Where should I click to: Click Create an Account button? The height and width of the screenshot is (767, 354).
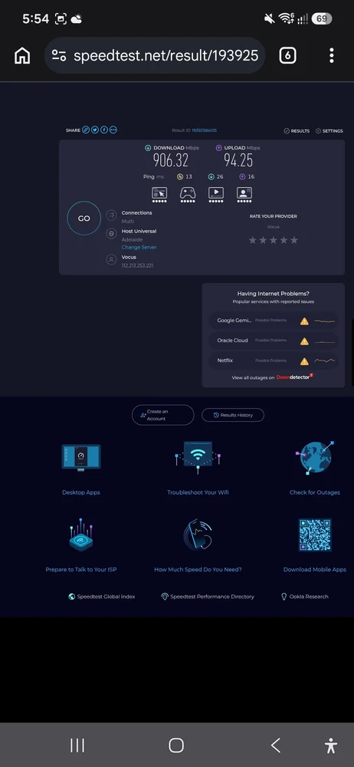coord(162,415)
